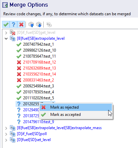The image size is (138, 148).
Task: Select the undecided dataset starting 20129490
Action: click(31, 110)
